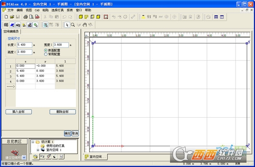Image resolution: width=255 pixels, height=167 pixels.
Task: Select the 表面配置 radio option
Action: 46,51
